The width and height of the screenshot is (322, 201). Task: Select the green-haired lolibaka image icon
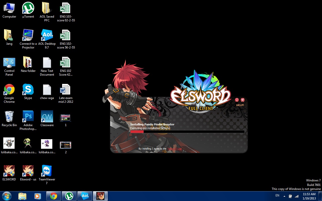(28, 146)
